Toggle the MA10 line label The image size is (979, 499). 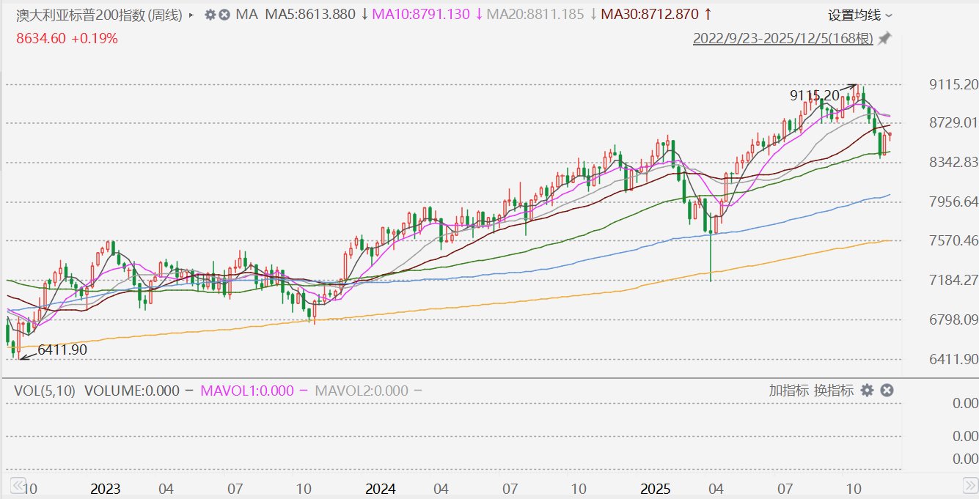421,15
